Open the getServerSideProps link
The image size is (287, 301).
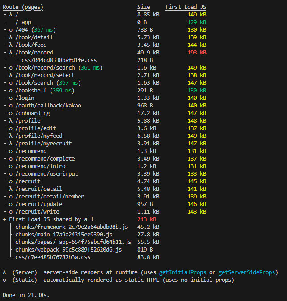coord(247,272)
